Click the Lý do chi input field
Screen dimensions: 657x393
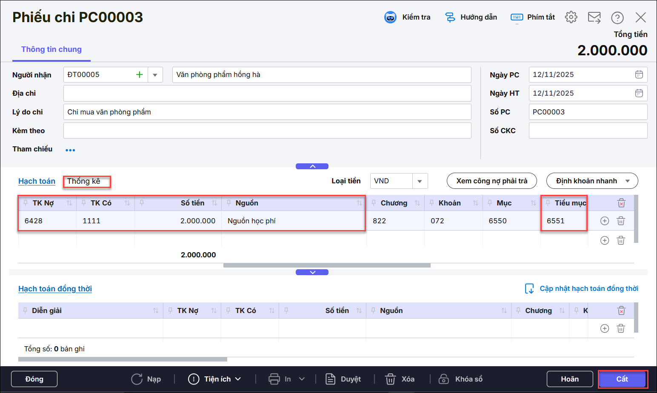coord(267,112)
